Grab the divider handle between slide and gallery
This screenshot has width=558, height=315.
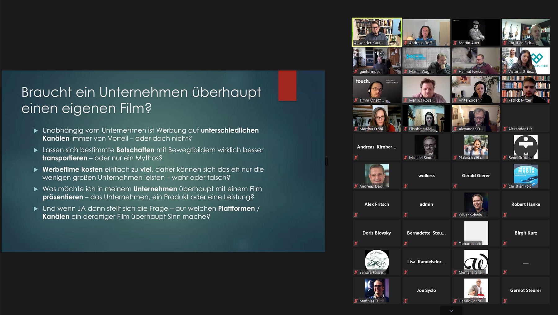[326, 161]
